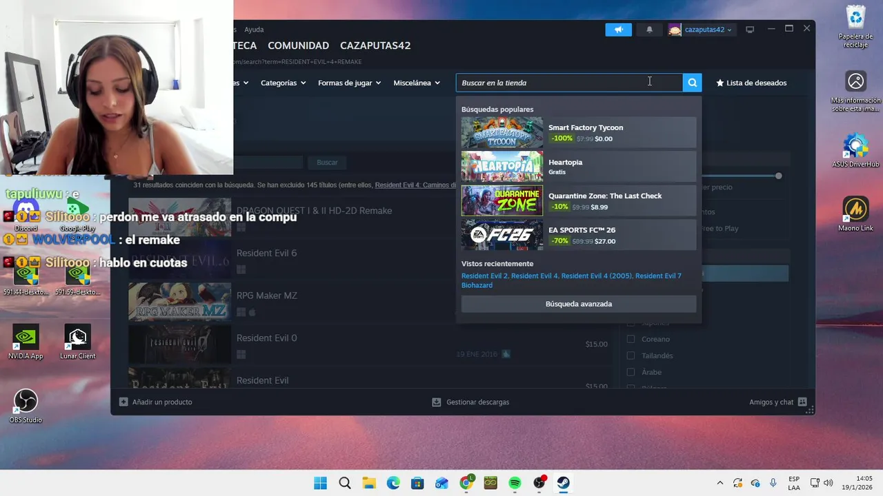The height and width of the screenshot is (496, 883).
Task: Open the Discord desktop shortcut
Action: tap(26, 214)
